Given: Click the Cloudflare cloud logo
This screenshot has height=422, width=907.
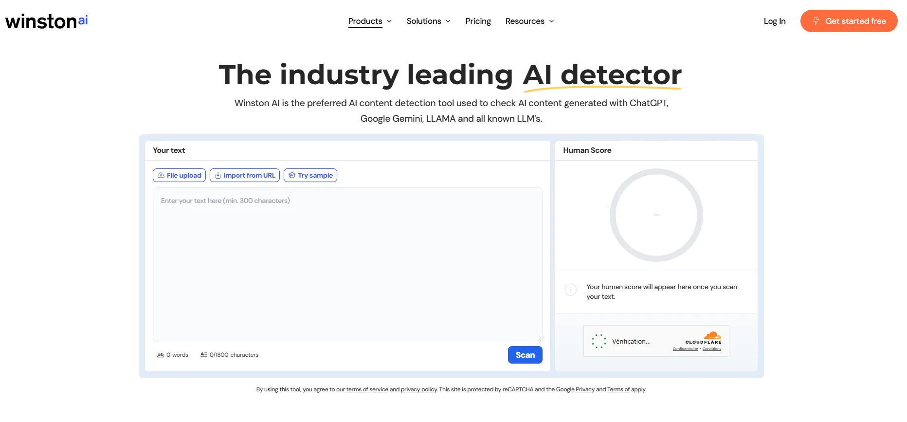Looking at the screenshot, I should point(712,335).
